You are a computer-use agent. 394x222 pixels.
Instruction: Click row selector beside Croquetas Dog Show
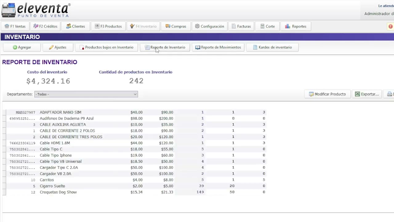(x=4, y=192)
